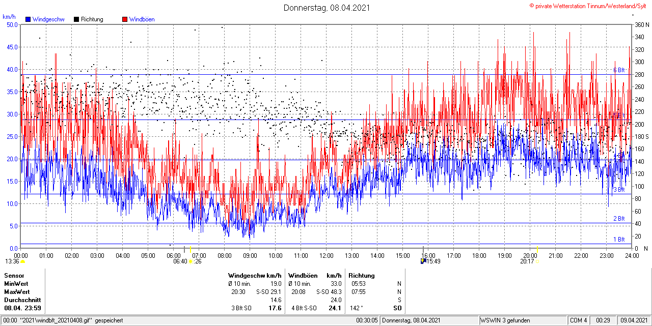
Task: Click the MaxWert row label
Action: pyautogui.click(x=17, y=292)
